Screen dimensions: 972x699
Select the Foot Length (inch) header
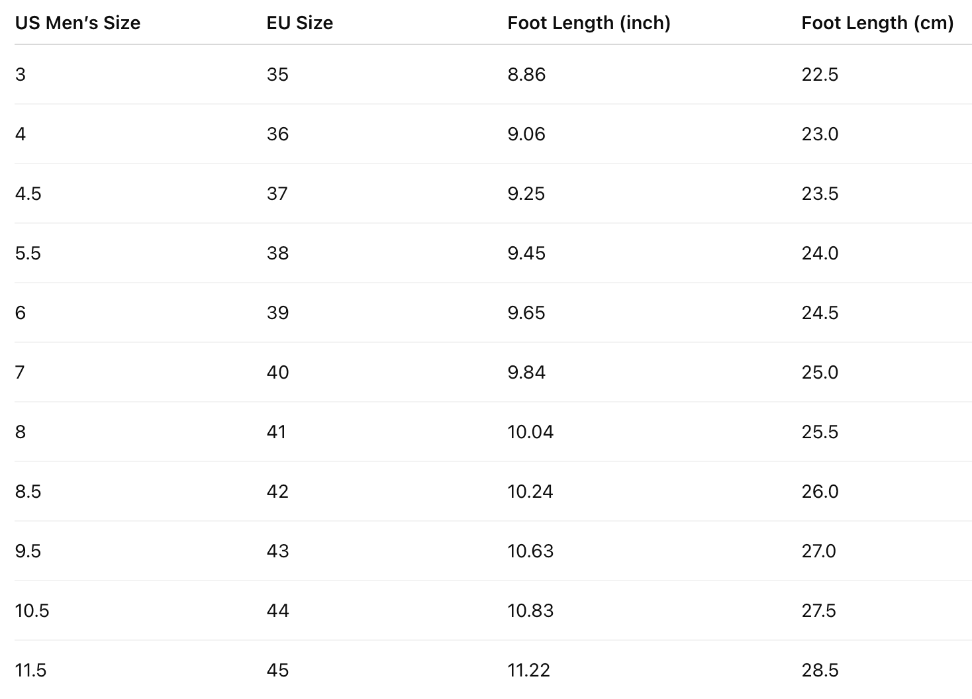tap(589, 23)
